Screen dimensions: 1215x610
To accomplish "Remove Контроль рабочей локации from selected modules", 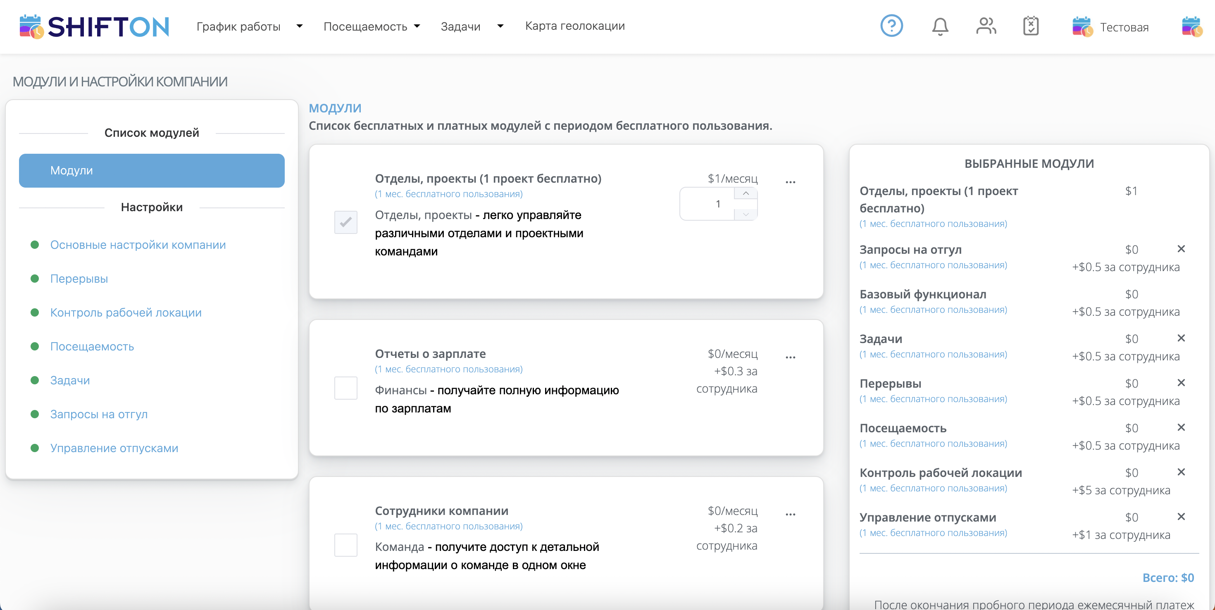I will (1181, 472).
